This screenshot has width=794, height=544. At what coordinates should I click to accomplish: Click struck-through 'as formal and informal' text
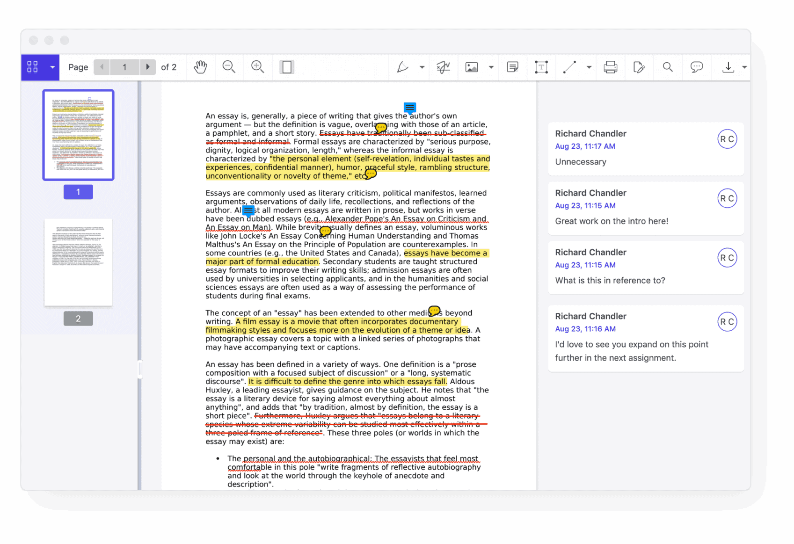[248, 141]
